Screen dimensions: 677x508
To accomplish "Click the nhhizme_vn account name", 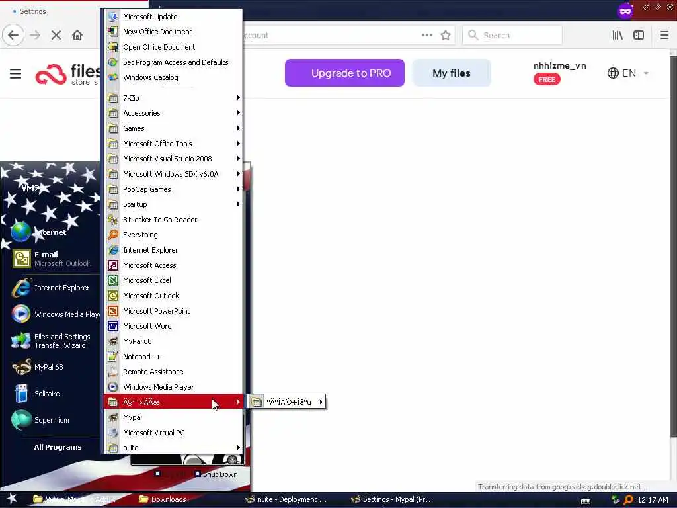I will (x=559, y=65).
